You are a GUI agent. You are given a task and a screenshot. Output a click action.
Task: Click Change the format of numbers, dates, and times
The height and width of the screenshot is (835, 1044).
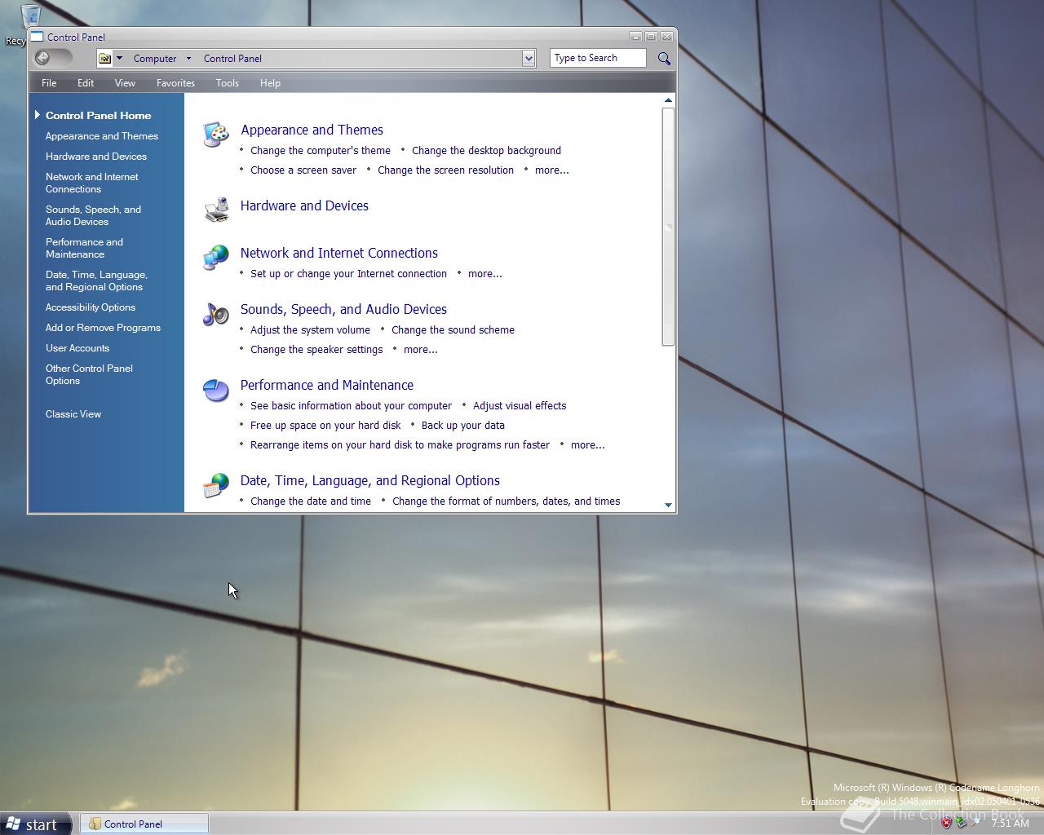pos(506,501)
